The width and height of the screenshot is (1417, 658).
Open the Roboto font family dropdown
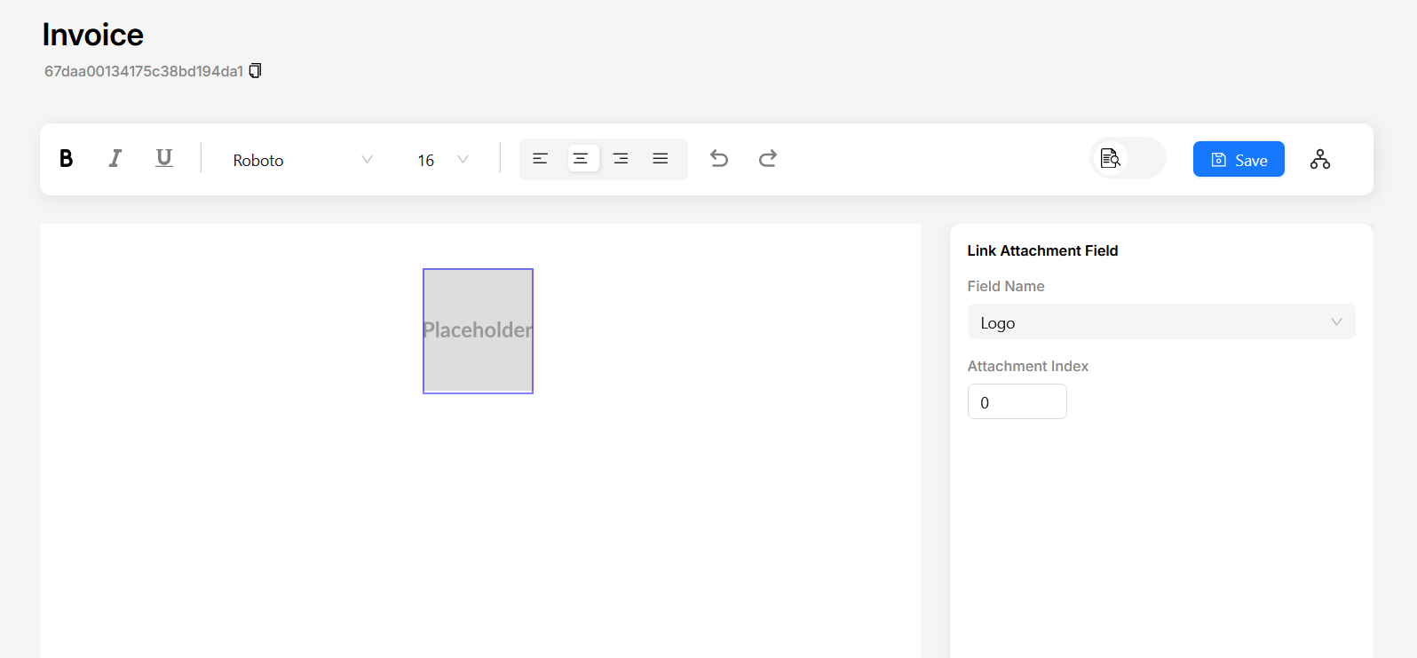point(302,160)
